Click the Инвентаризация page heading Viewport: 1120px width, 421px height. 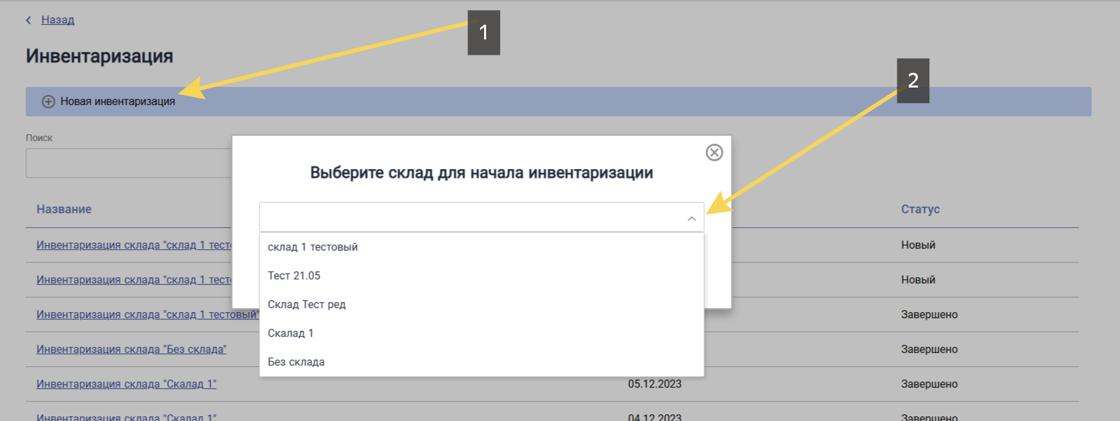click(x=100, y=56)
